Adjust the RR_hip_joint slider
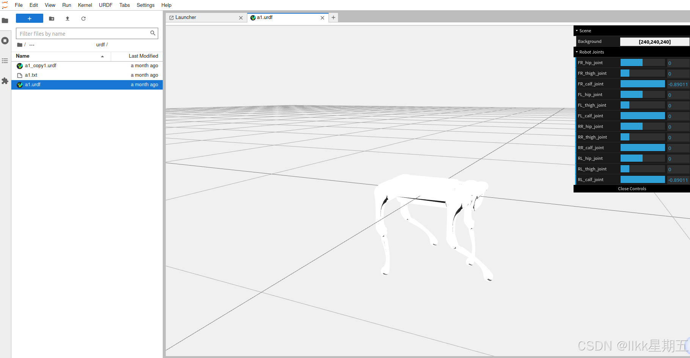The height and width of the screenshot is (358, 690). [x=643, y=126]
